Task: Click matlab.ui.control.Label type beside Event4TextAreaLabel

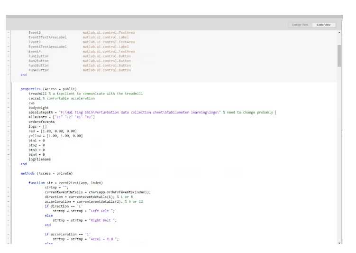Action: pos(106,47)
